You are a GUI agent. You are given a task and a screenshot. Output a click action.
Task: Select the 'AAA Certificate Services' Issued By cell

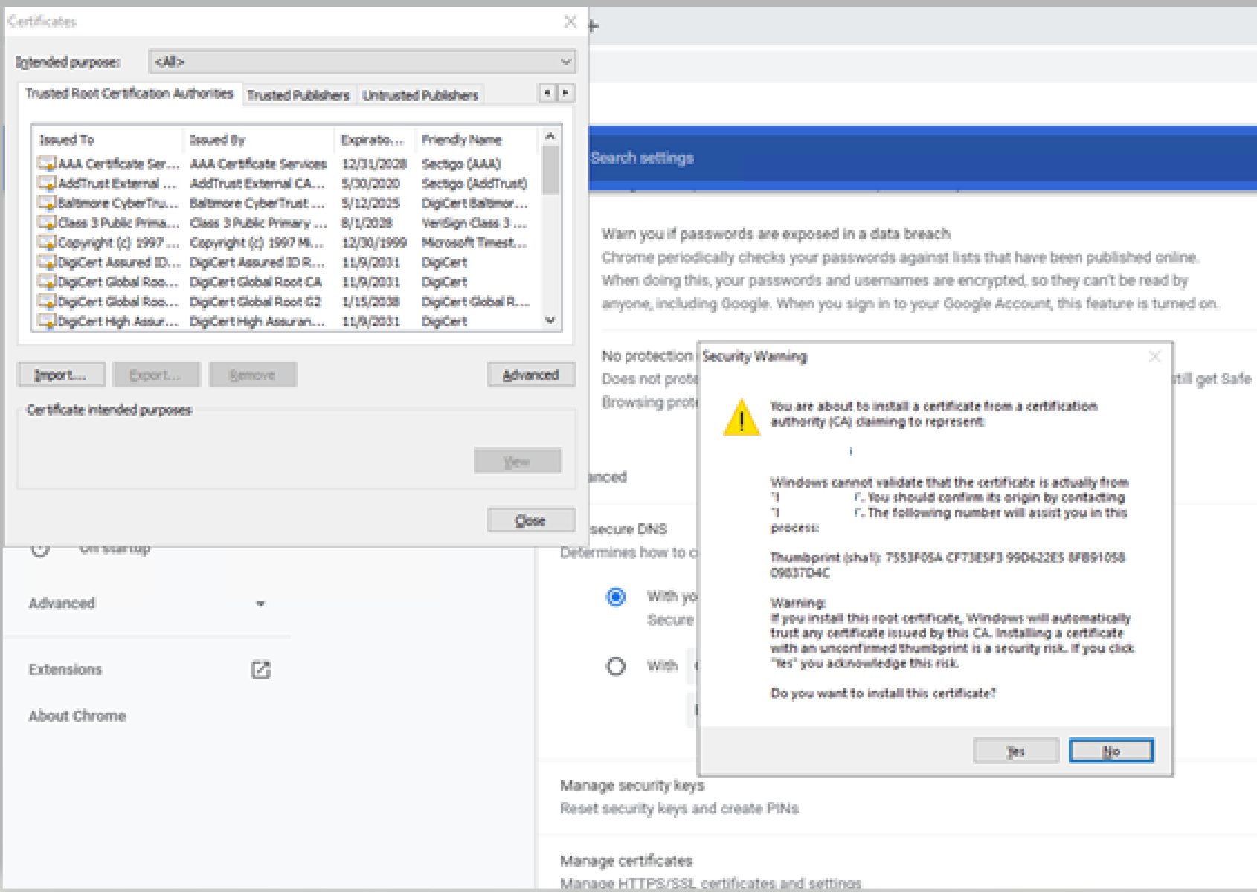tap(258, 164)
